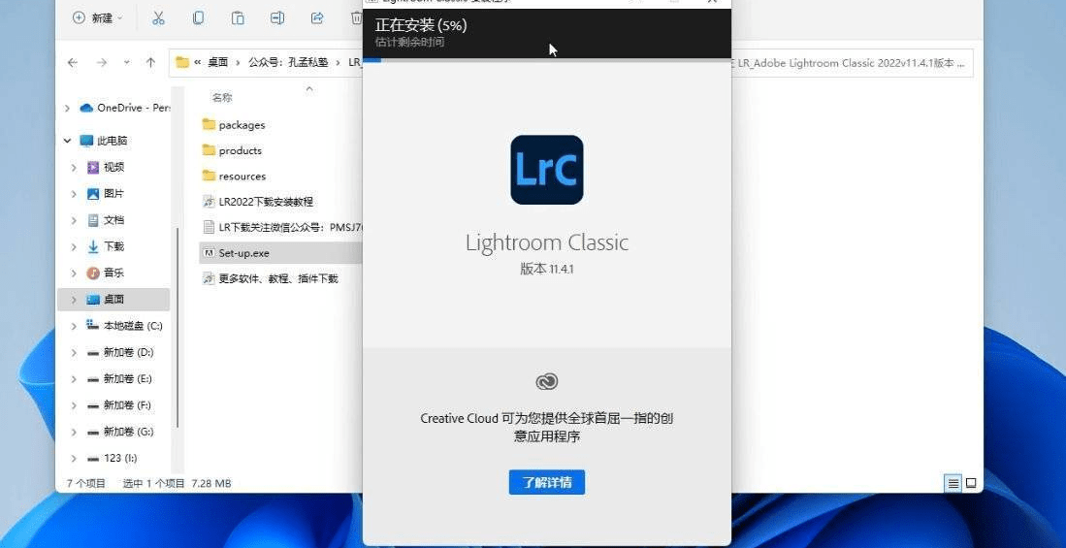Click the 7 个项目 status bar text
Viewport: 1066px width, 548px height.
tap(85, 483)
